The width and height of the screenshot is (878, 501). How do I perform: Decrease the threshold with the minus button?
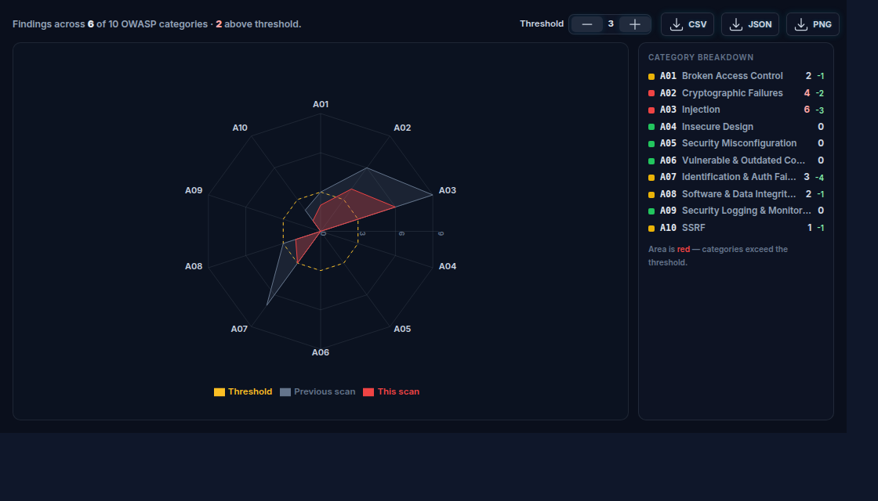pyautogui.click(x=587, y=24)
